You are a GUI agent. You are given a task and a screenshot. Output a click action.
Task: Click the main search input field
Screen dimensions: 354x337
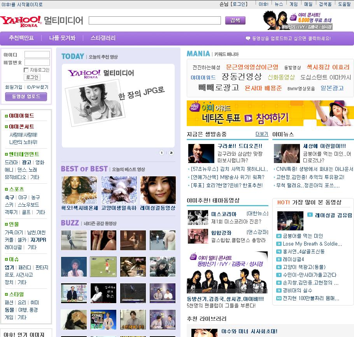click(x=155, y=20)
